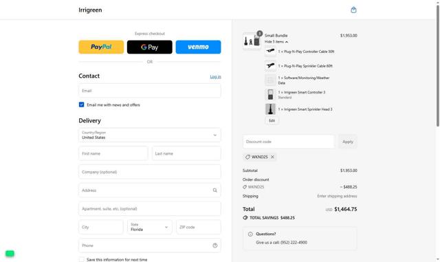Open the Small Bundle product thumbnail
Viewport: 440px width, 262px height.
[252, 41]
